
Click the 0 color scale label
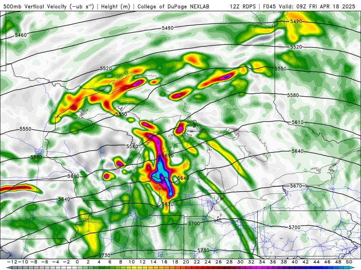(77, 262)
